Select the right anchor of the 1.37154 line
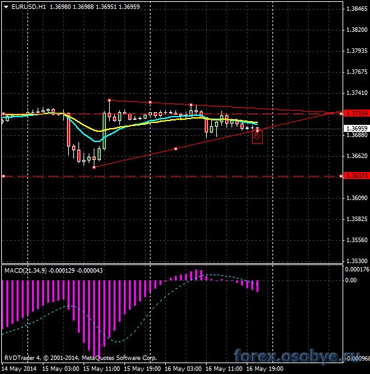The width and height of the screenshot is (370, 374). point(341,114)
